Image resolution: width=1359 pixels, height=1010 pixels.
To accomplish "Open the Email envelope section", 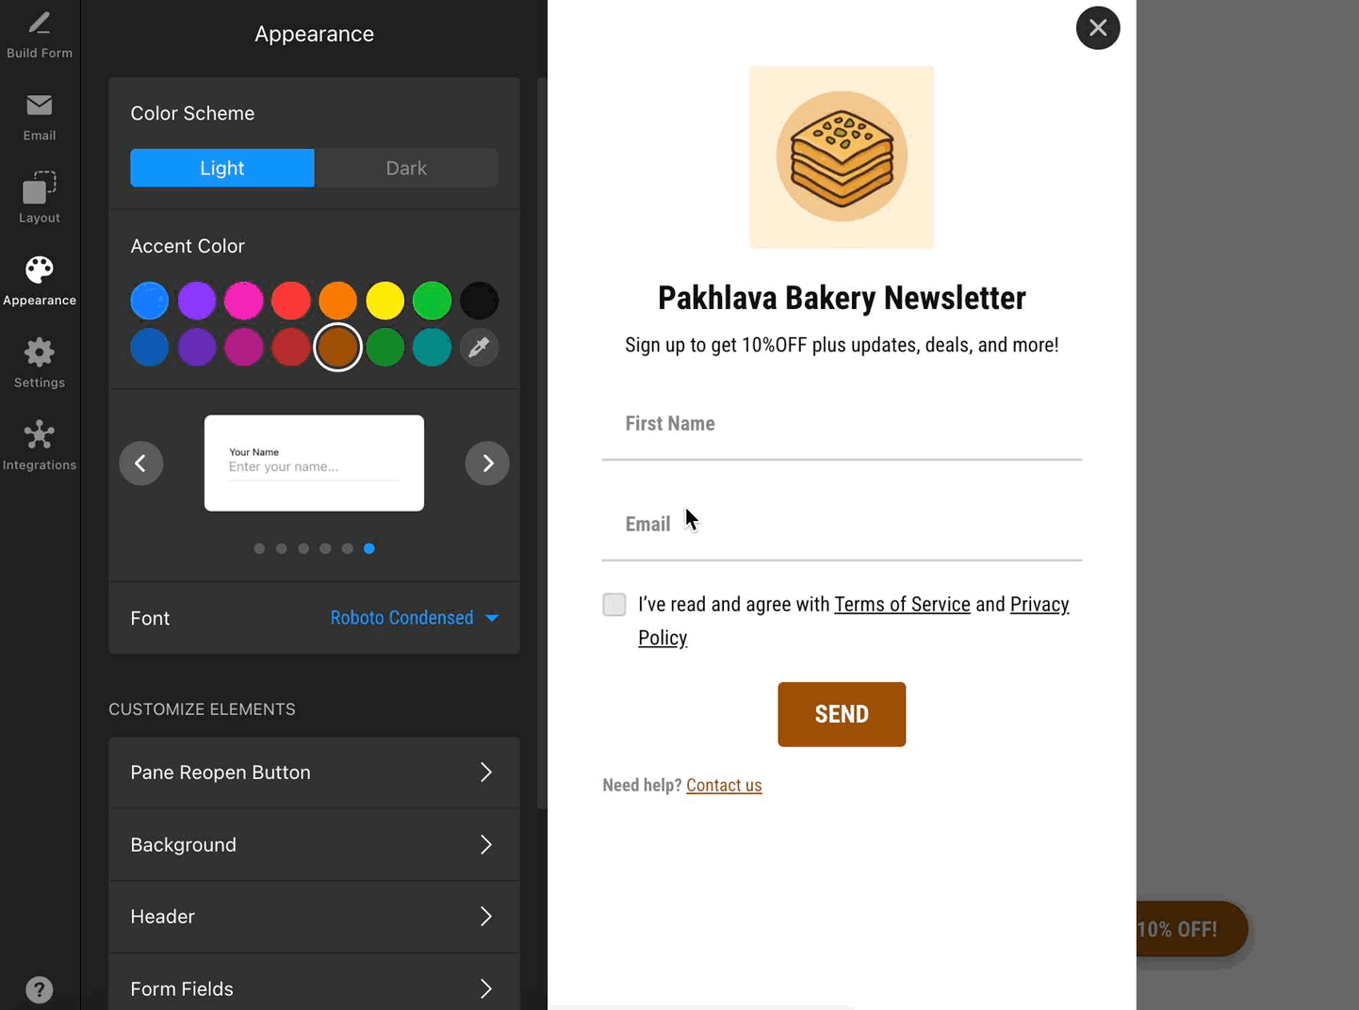I will coord(40,106).
